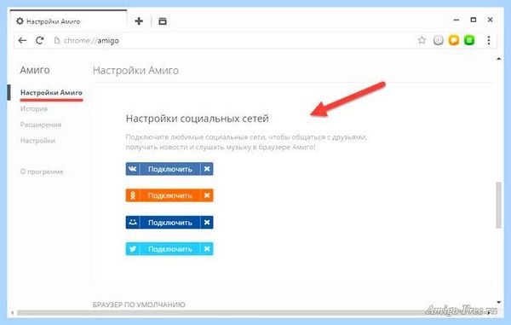Click scroll up arrow at top right

coord(498,59)
